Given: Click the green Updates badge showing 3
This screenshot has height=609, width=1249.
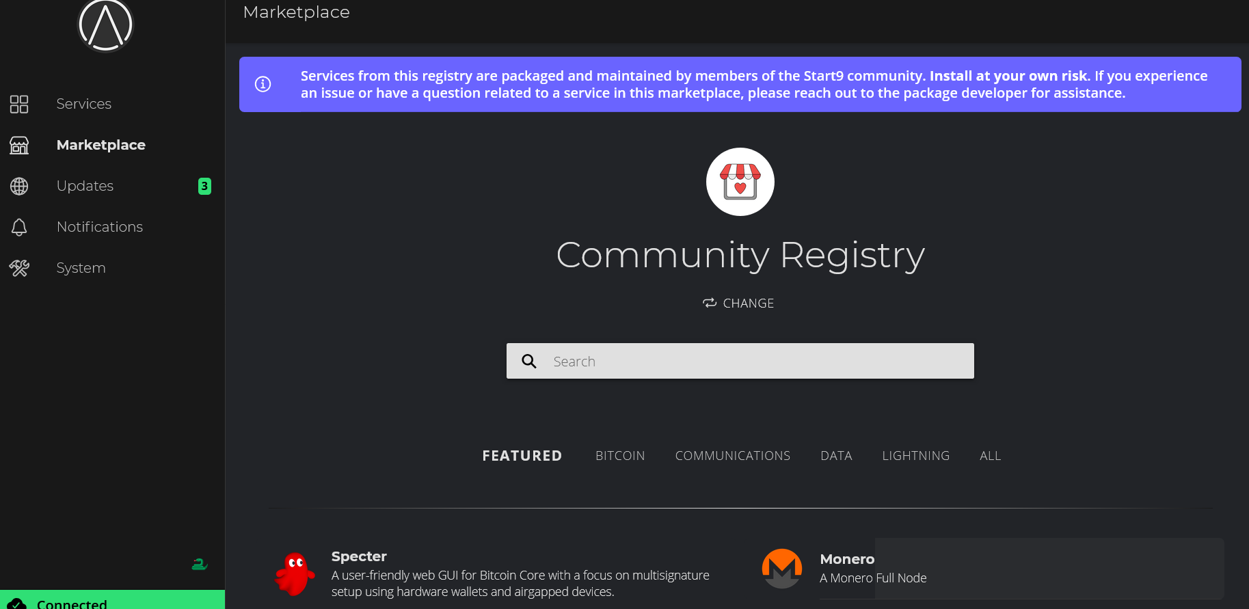Looking at the screenshot, I should click(x=204, y=186).
